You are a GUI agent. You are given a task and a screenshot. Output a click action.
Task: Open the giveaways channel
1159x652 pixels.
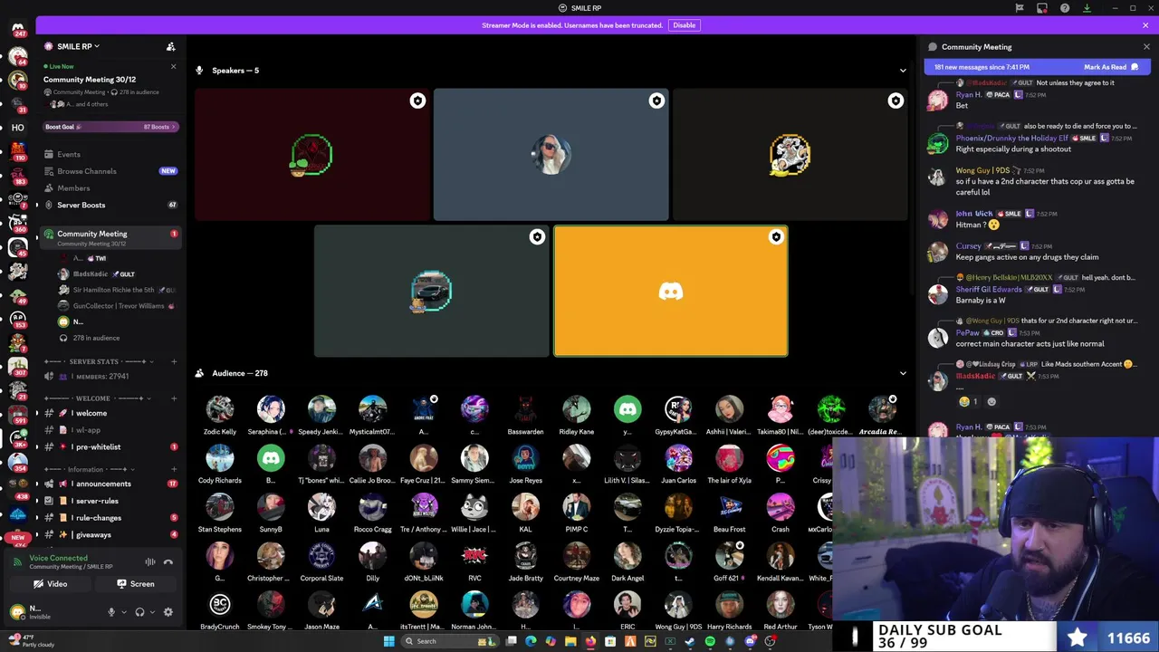pos(109,535)
